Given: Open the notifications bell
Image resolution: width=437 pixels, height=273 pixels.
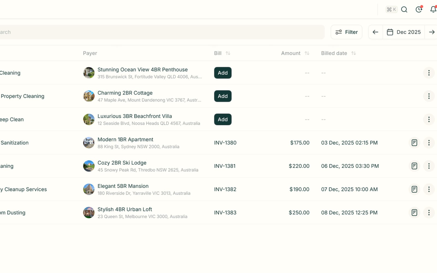Looking at the screenshot, I should click(x=433, y=10).
